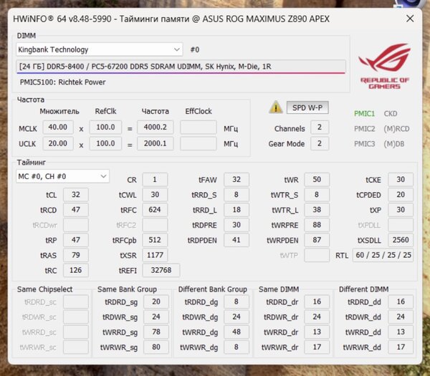Click the tRDPDEN value 41
The height and width of the screenshot is (376, 430).
click(236, 240)
